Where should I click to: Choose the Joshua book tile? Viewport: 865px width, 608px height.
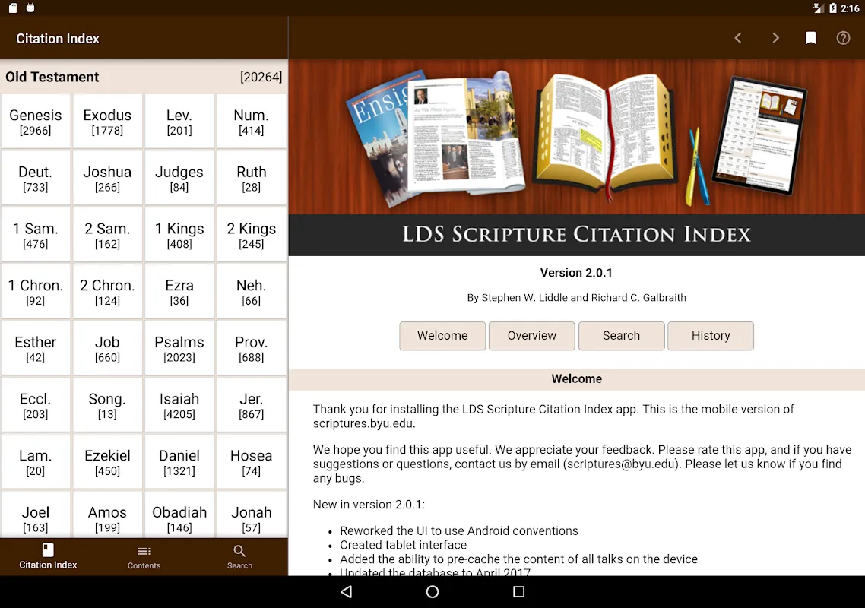tap(108, 178)
